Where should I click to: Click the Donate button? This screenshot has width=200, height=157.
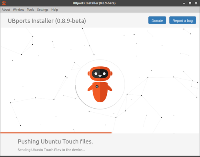click(x=157, y=20)
